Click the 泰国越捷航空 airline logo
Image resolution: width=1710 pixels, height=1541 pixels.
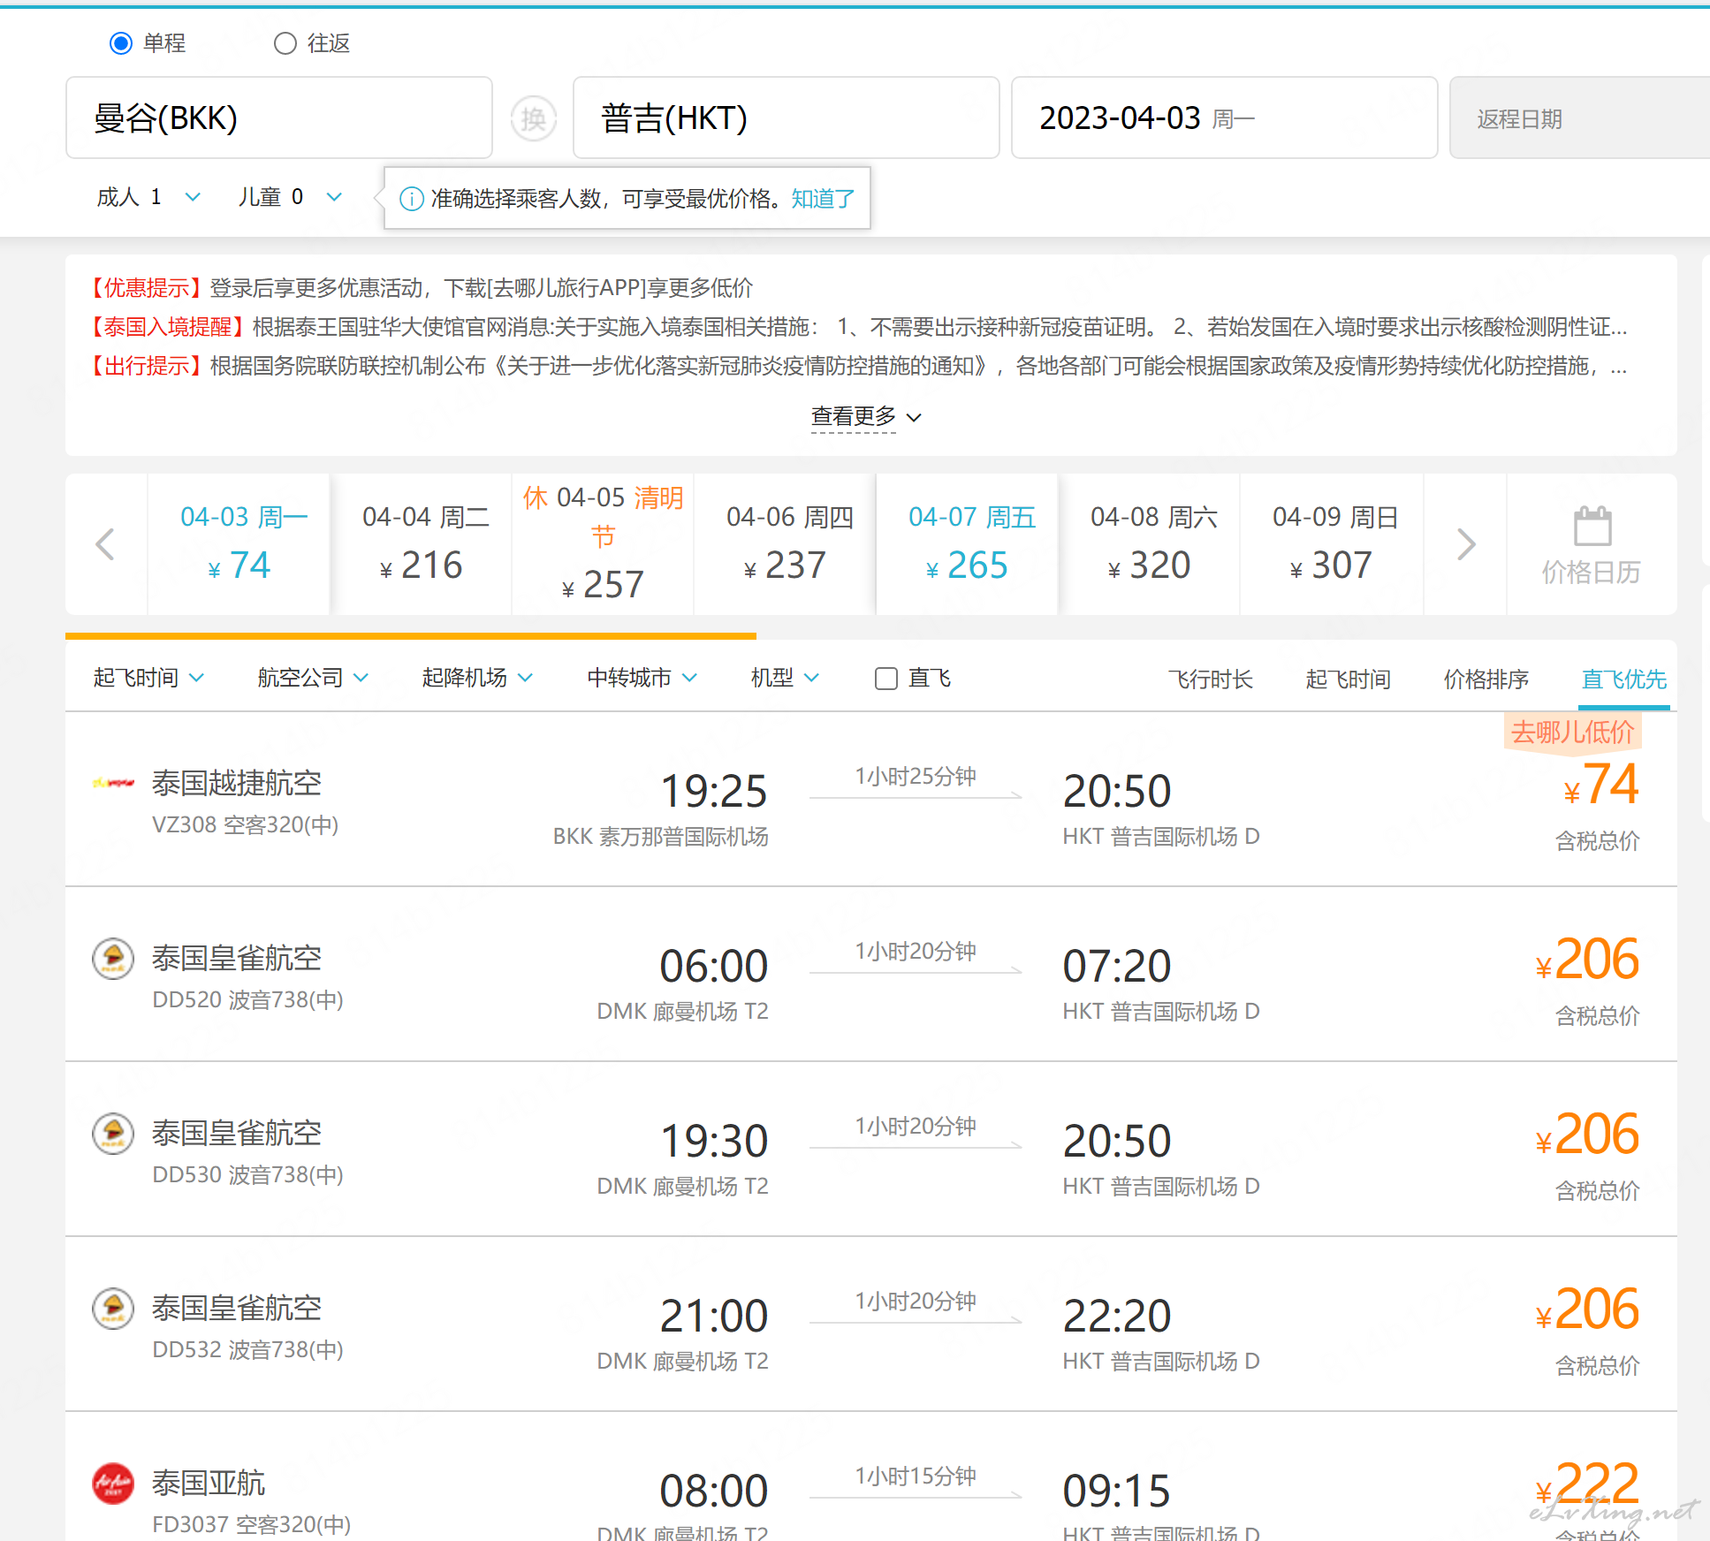(113, 783)
